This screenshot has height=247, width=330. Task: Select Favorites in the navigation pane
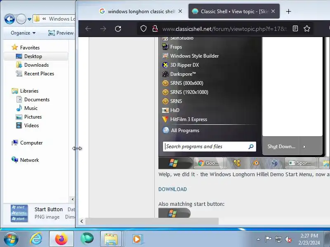pyautogui.click(x=30, y=48)
